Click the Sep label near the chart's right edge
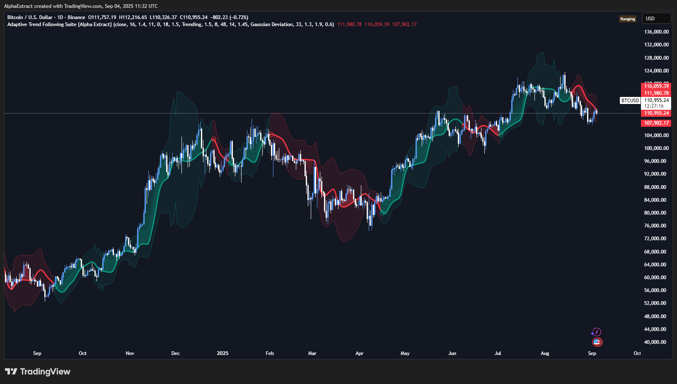Screen dimensions: 677x384 (592, 353)
